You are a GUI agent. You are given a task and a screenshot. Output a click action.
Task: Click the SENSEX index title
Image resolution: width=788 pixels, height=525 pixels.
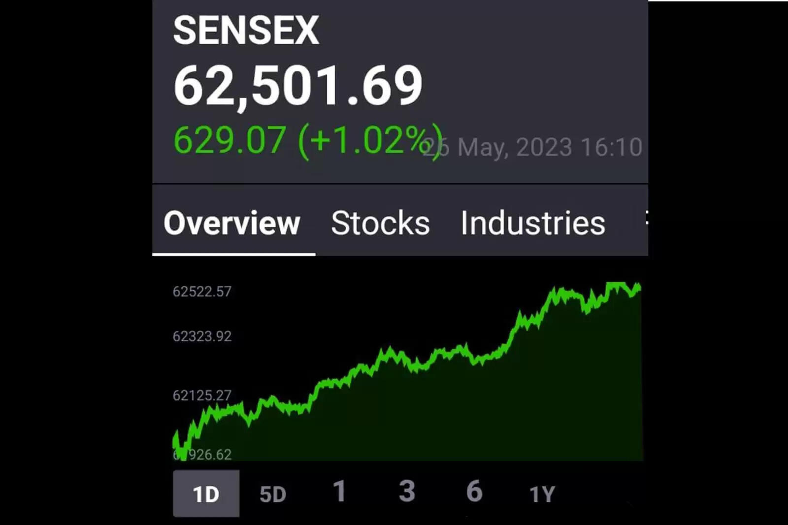(246, 31)
